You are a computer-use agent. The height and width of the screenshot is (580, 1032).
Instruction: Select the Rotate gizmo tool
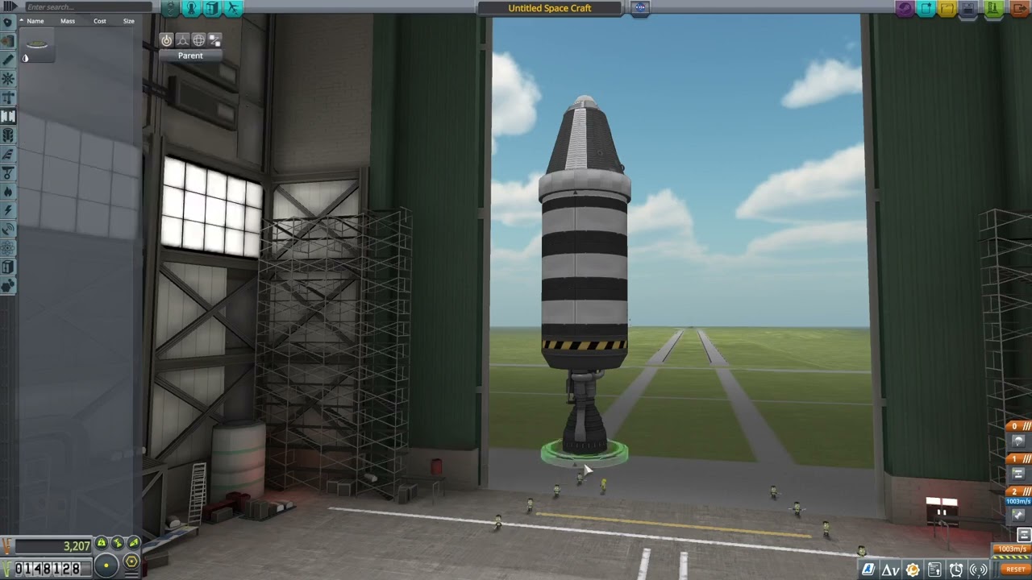pos(198,39)
